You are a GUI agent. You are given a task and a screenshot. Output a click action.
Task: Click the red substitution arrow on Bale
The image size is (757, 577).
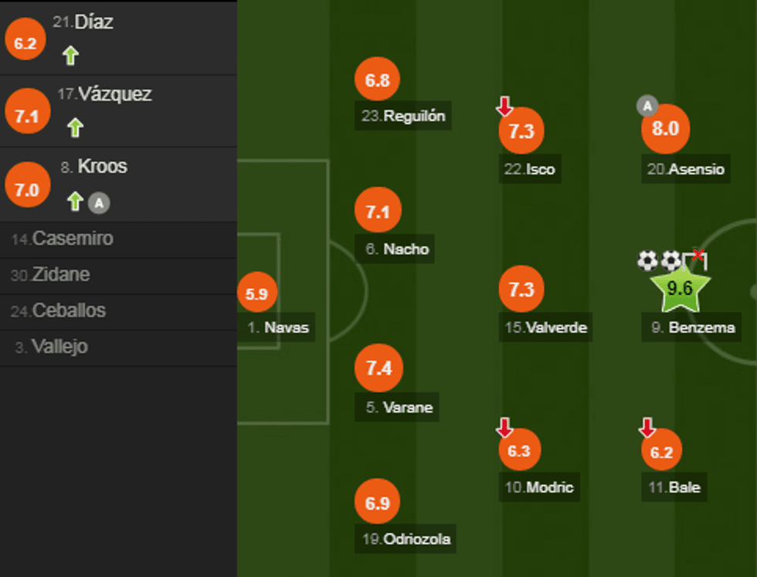click(647, 427)
